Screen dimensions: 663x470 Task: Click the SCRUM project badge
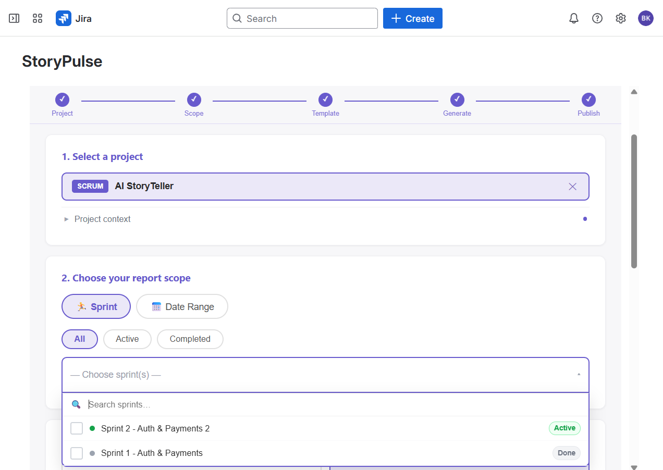[x=90, y=186]
